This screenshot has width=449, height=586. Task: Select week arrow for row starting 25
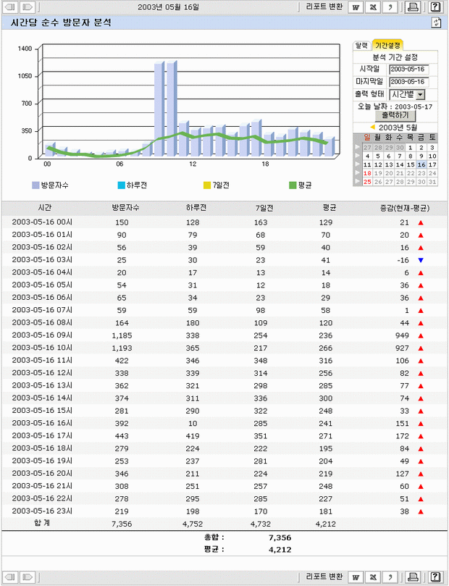(x=358, y=182)
